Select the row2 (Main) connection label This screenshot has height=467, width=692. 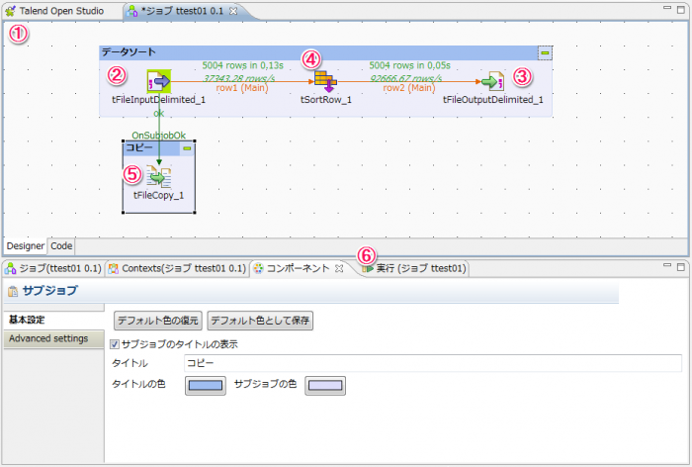(408, 88)
